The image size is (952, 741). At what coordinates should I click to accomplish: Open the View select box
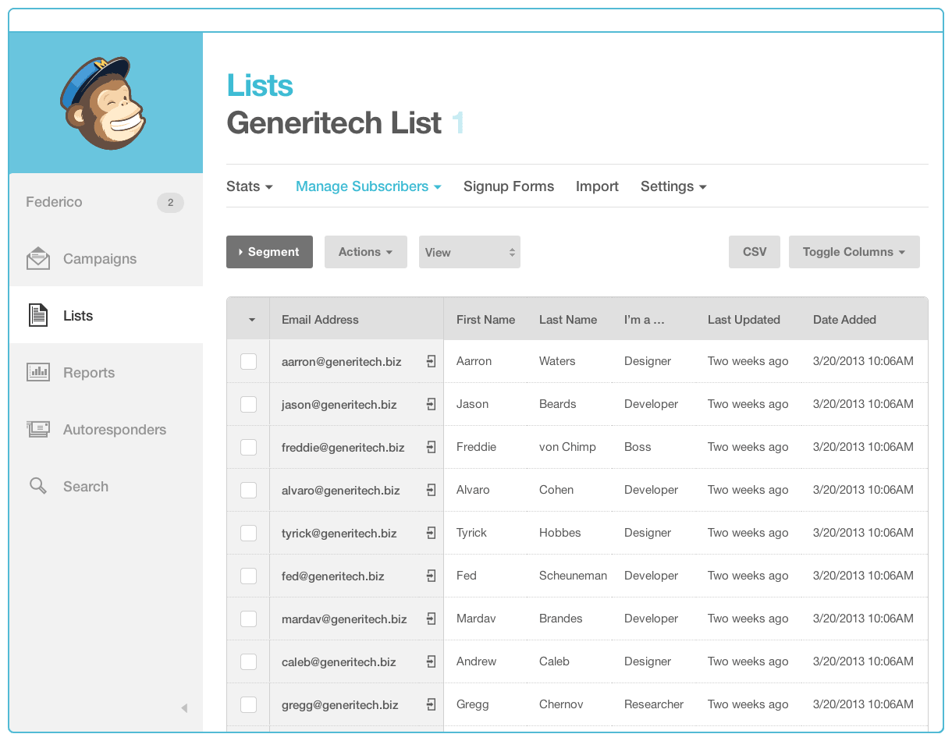click(x=469, y=253)
